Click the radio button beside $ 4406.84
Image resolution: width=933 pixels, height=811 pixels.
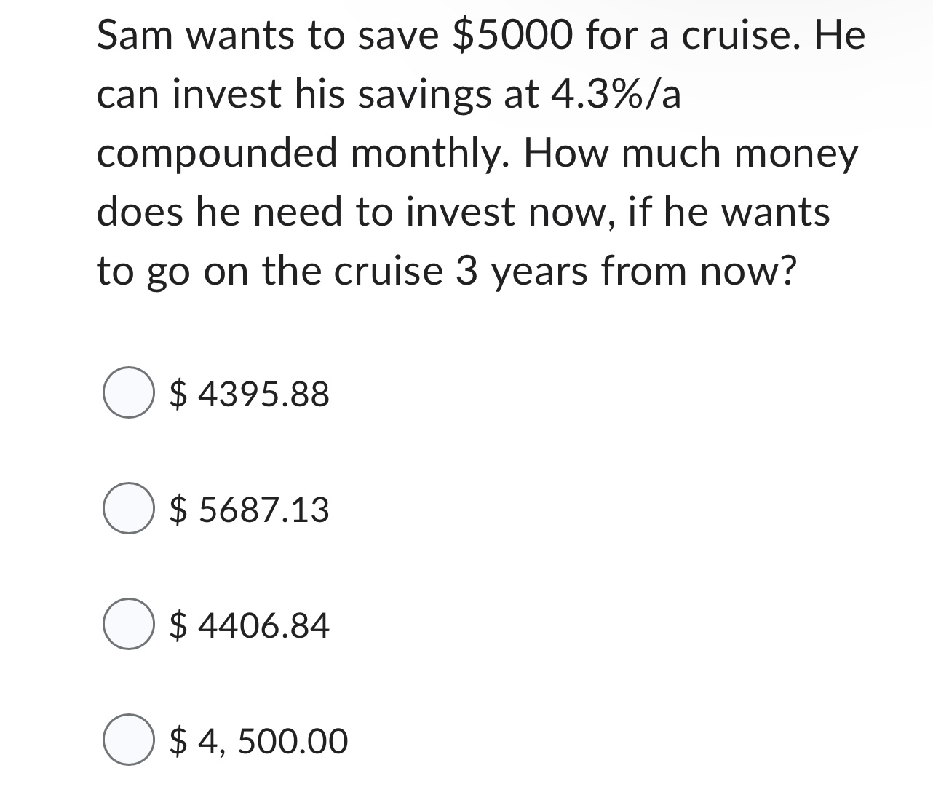(x=130, y=624)
